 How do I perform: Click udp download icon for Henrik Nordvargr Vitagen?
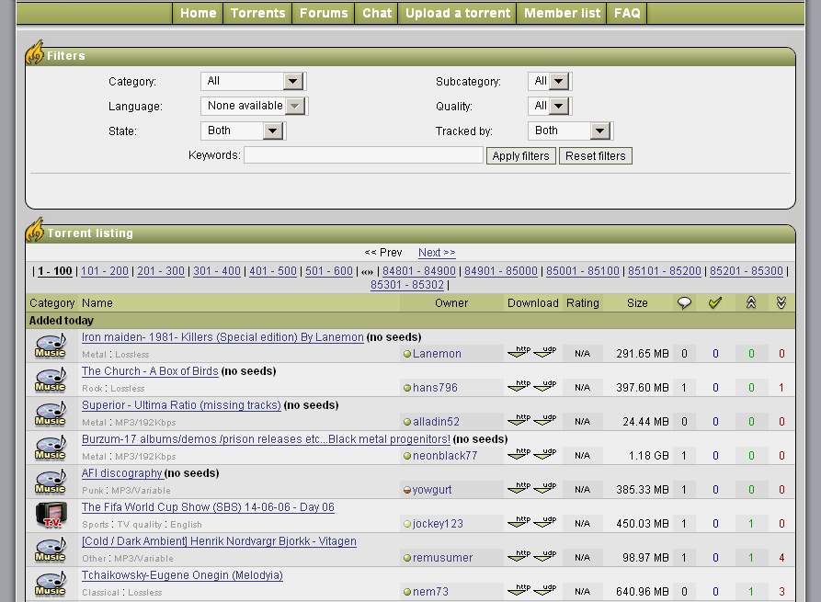[x=545, y=556]
